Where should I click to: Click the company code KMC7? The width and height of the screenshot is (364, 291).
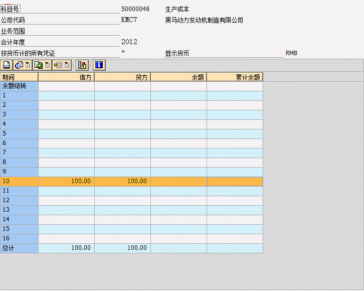129,20
